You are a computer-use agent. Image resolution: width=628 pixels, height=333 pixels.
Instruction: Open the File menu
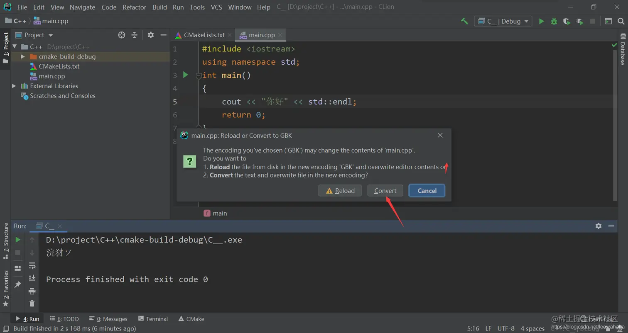22,7
